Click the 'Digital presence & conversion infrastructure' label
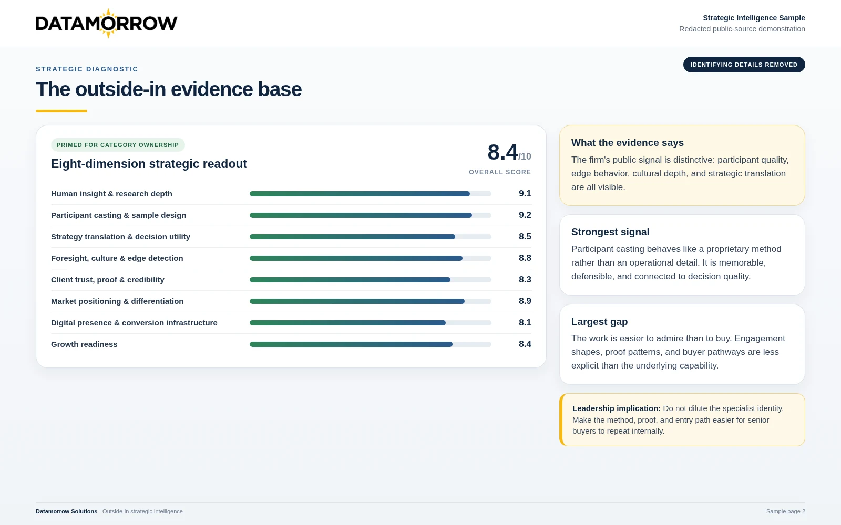Viewport: 841px width, 525px height. coord(134,323)
